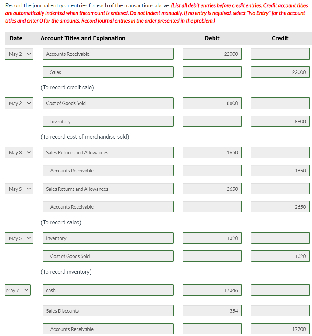
Task: Open the May 7 date dropdown
Action: coord(18,290)
